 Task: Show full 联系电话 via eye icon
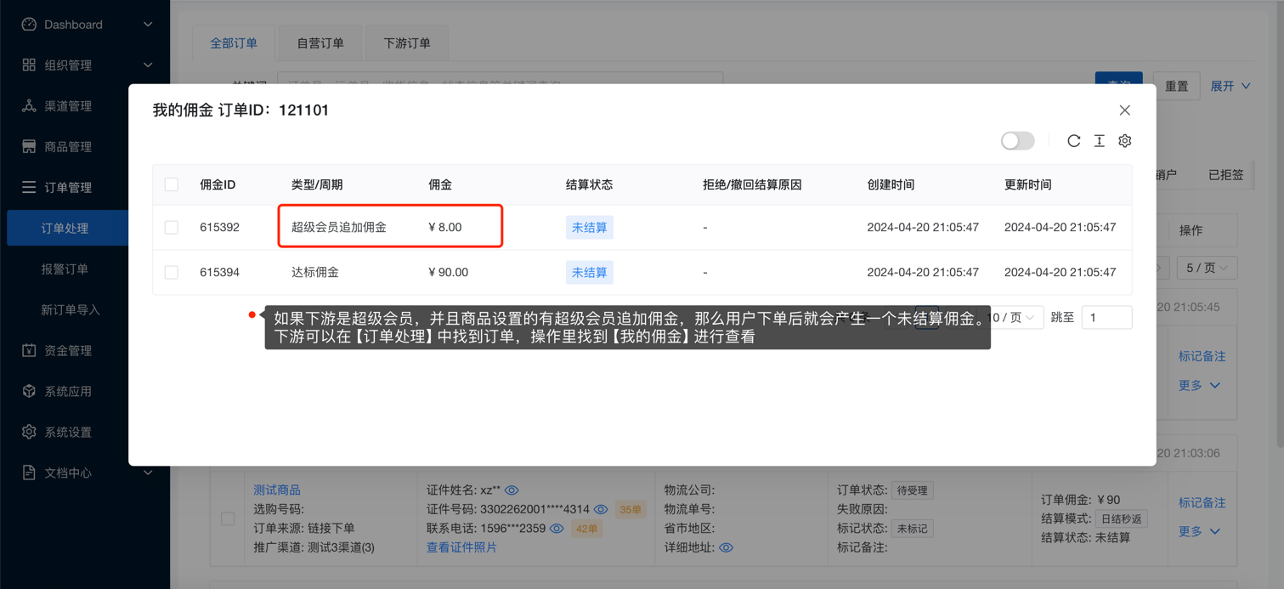click(x=557, y=529)
